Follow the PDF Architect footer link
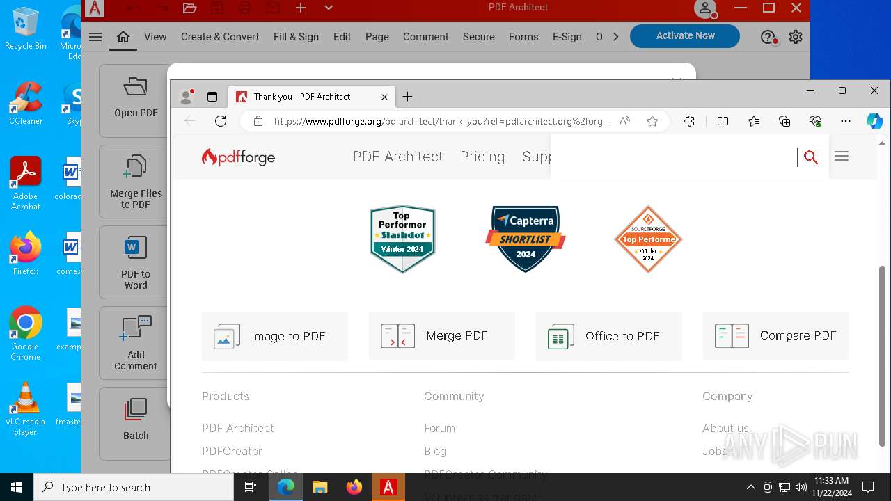The height and width of the screenshot is (501, 891). click(x=238, y=428)
